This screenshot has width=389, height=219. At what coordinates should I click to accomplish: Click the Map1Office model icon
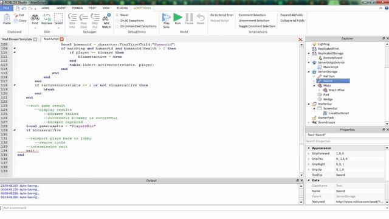[325, 90]
